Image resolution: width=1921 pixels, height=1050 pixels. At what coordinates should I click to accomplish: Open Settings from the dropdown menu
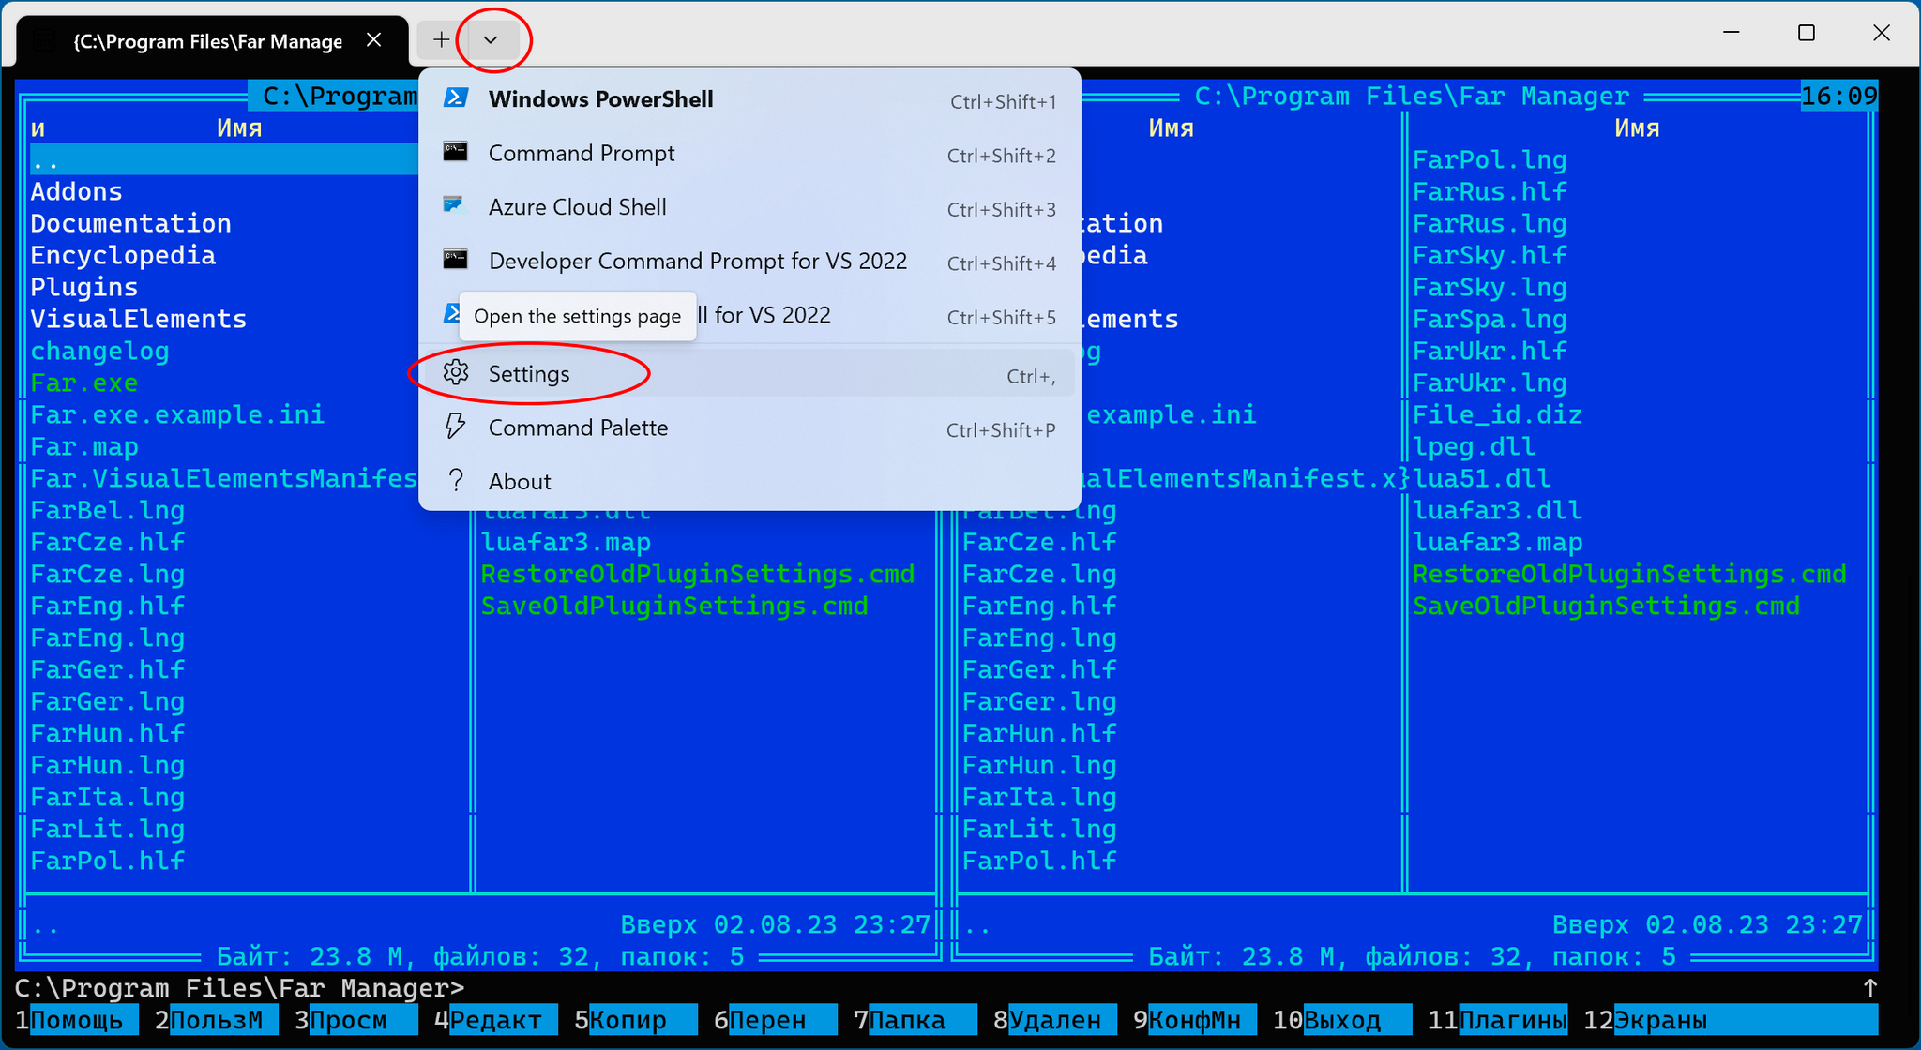749,373
